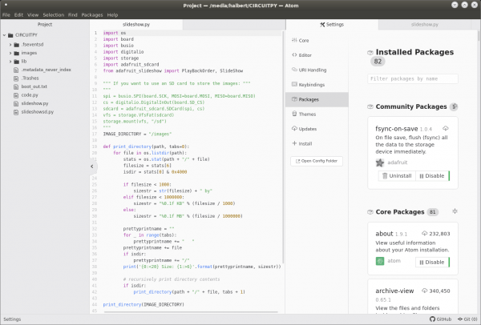
Task: Click adafruit author avatar on fsync-on-save
Action: [382, 162]
